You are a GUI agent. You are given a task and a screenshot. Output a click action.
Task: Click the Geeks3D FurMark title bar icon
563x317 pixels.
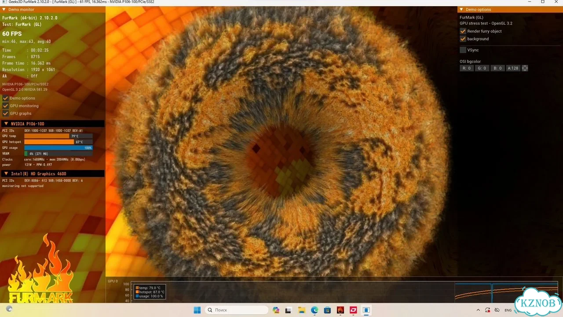pos(4,2)
